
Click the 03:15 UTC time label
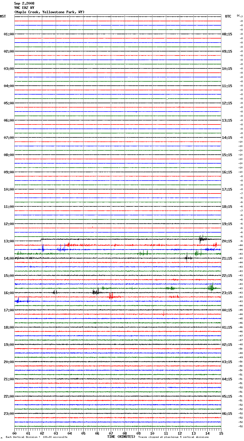pos(227,362)
